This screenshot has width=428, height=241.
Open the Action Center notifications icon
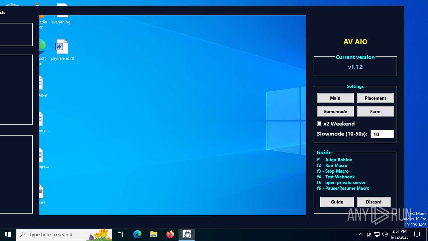(x=417, y=234)
